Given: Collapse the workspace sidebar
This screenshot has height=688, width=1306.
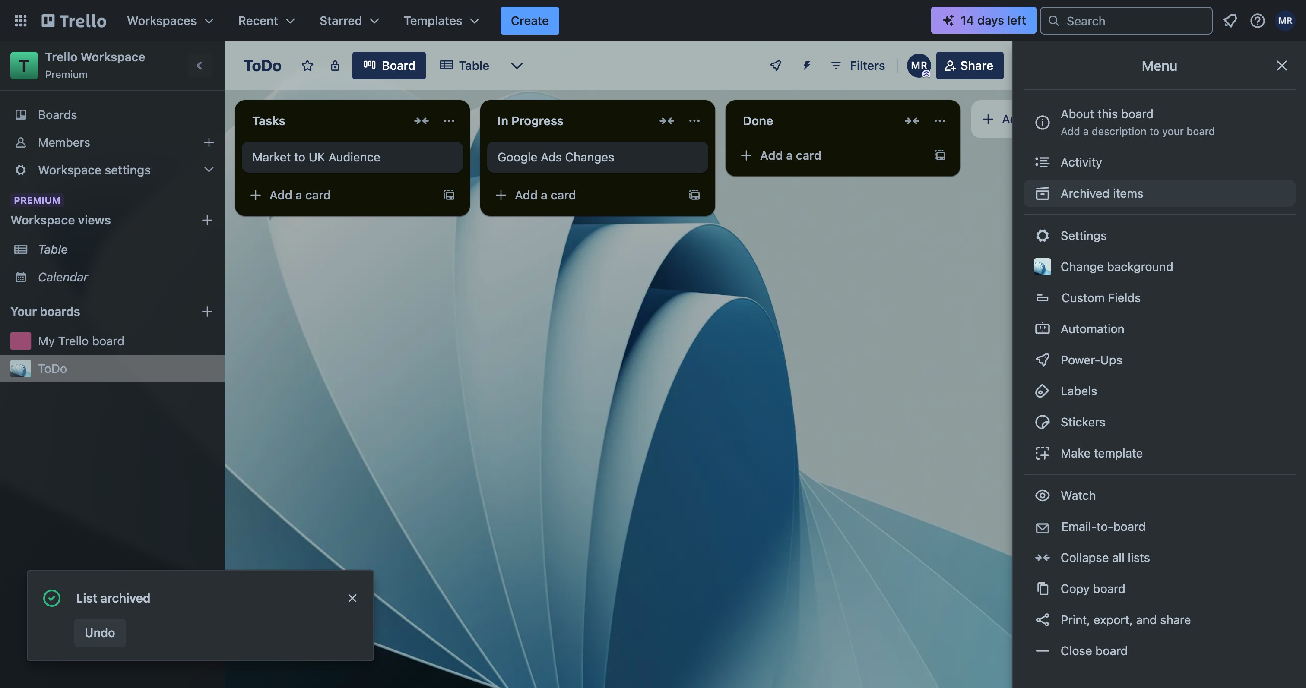Looking at the screenshot, I should click(x=200, y=65).
